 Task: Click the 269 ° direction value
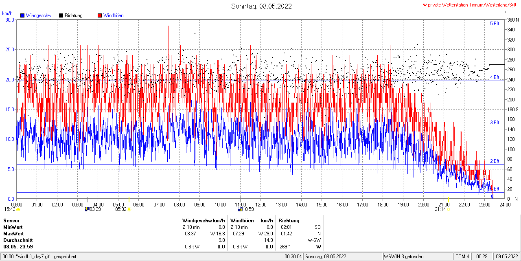(286, 247)
